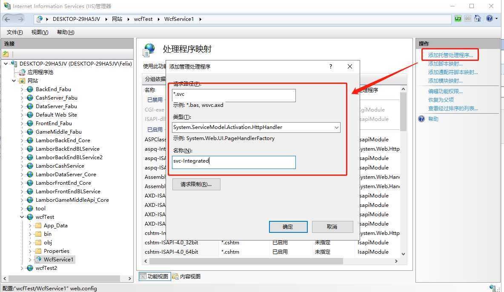The height and width of the screenshot is (292, 504).
Task: Open the 类型 handler type dropdown
Action: 337,127
